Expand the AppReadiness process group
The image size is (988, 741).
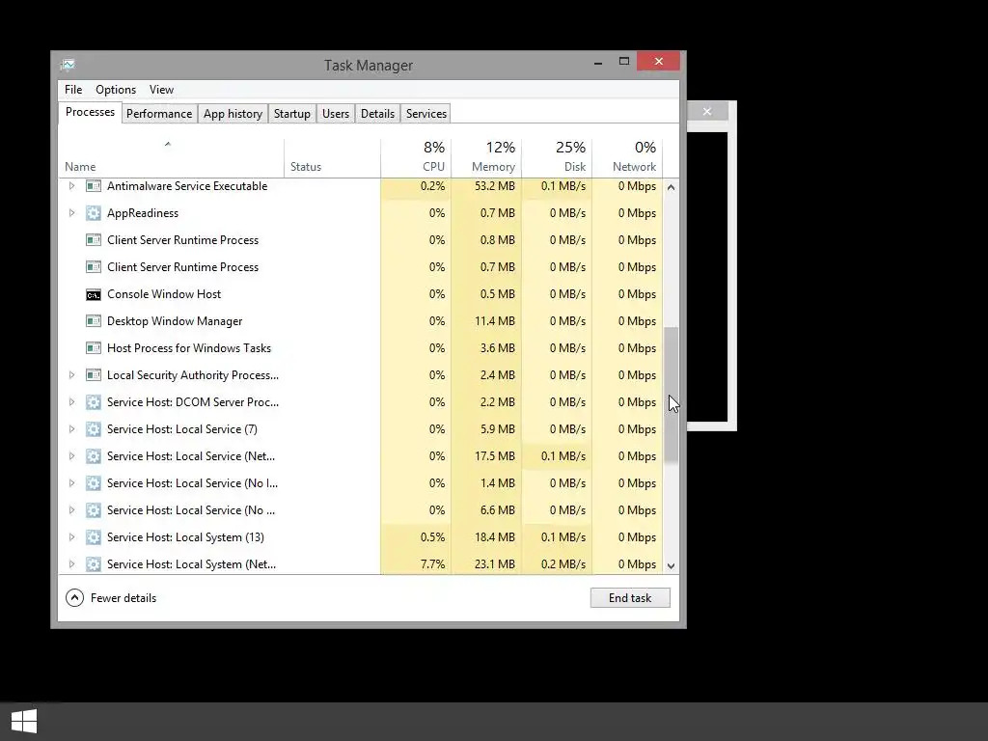pyautogui.click(x=71, y=213)
